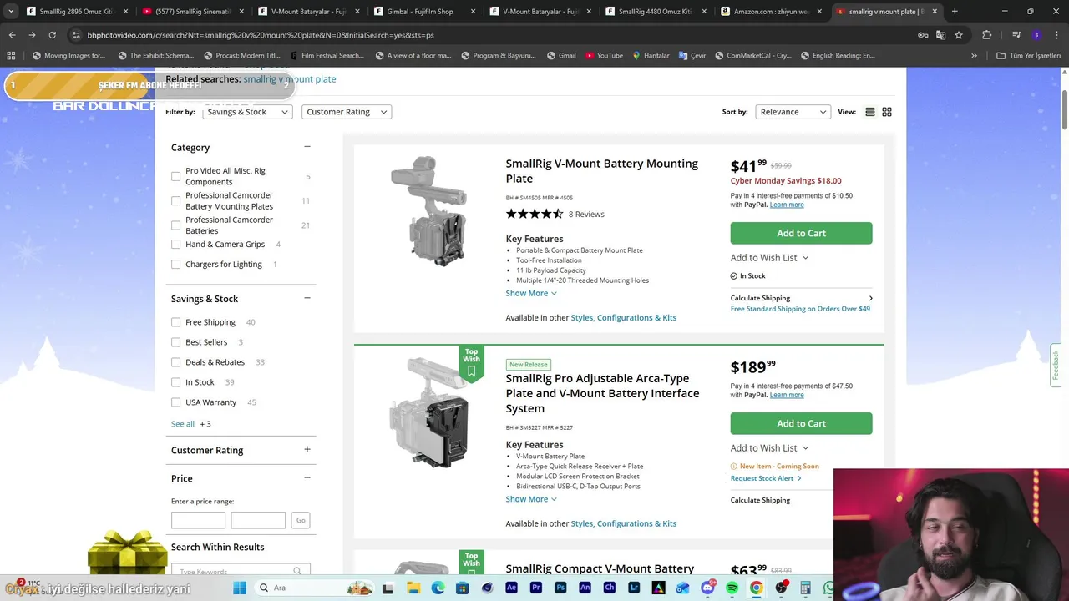Enable Deals & Rebates filter
Screen dimensions: 1069x601
click(175, 362)
